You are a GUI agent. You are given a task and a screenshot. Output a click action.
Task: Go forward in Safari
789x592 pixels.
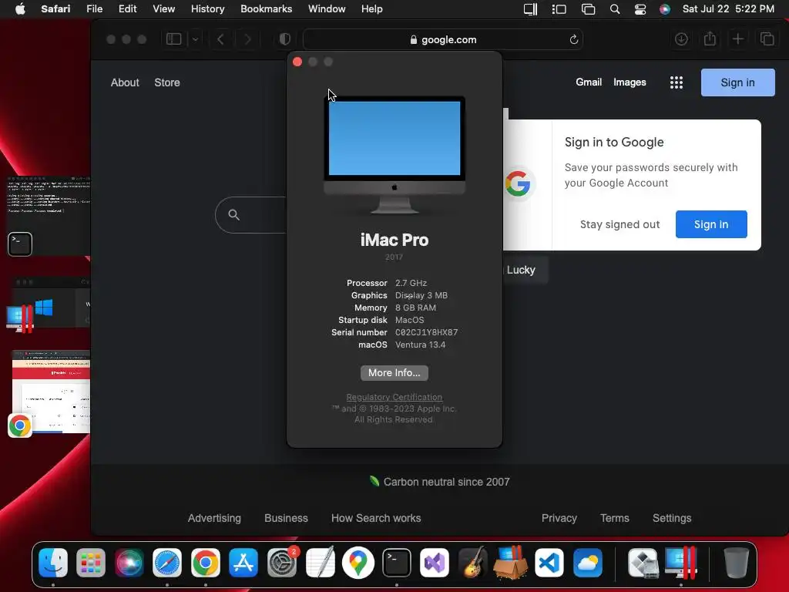[x=247, y=39]
